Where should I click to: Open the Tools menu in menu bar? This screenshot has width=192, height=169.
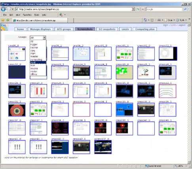37,15
